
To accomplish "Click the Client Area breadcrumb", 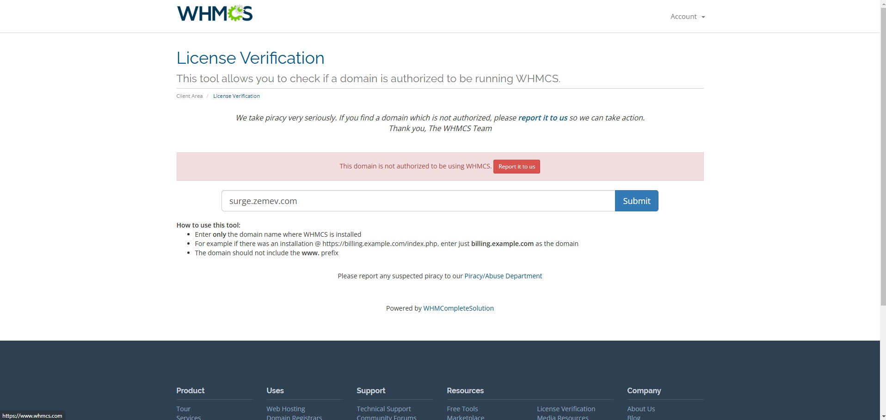I will click(x=190, y=96).
